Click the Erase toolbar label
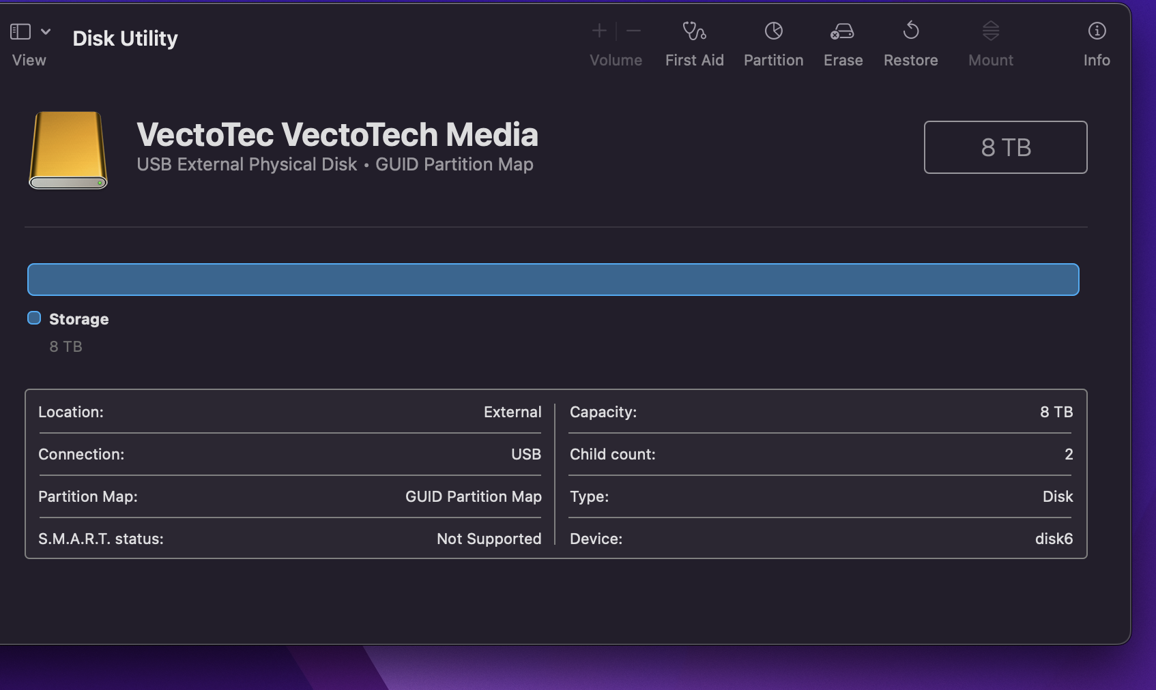 pos(843,60)
